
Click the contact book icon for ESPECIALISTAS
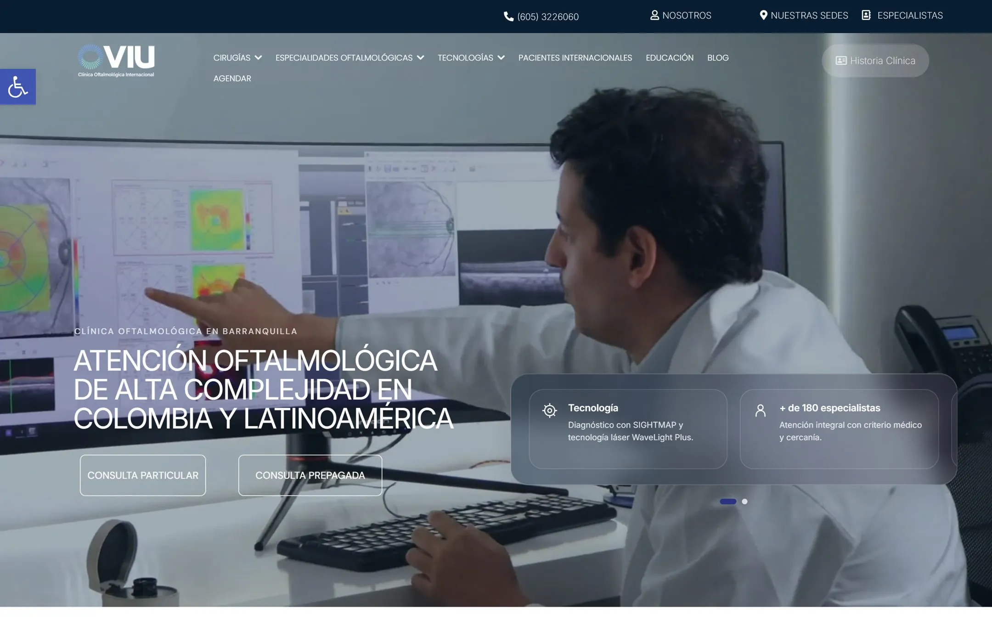(x=866, y=15)
